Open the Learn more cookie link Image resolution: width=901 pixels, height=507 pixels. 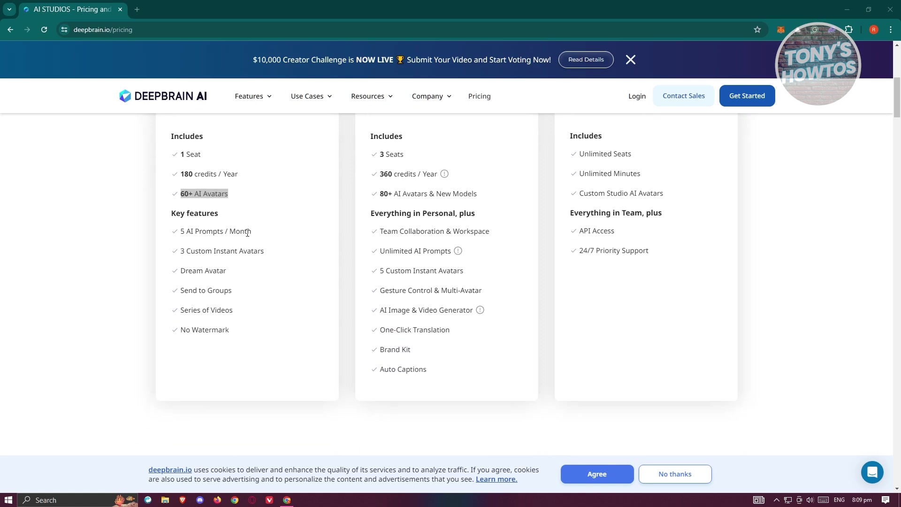pyautogui.click(x=496, y=479)
